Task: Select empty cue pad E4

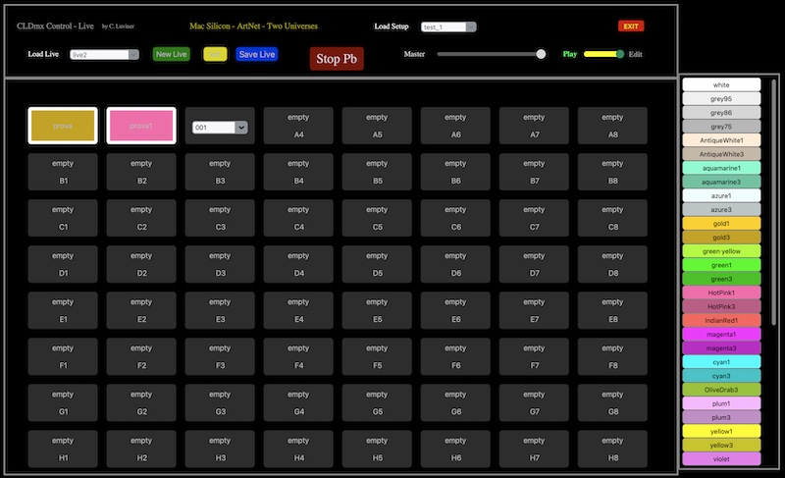Action: pyautogui.click(x=298, y=310)
